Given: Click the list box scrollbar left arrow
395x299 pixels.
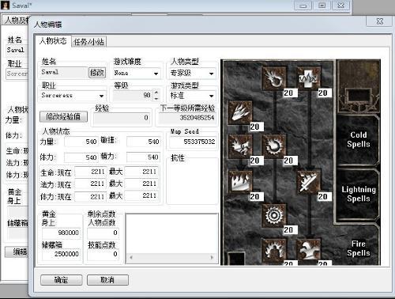Looking at the screenshot, I should 131,258.
